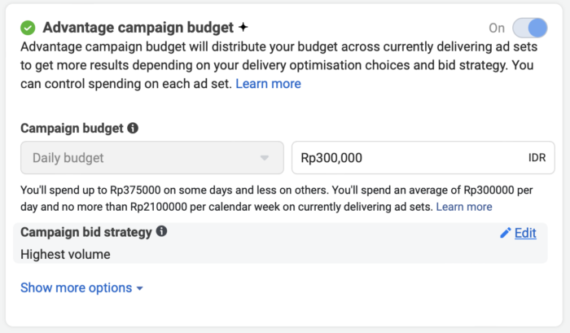Viewport: 570px width, 333px height.
Task: Click the green checkmark status icon
Action: coord(28,28)
